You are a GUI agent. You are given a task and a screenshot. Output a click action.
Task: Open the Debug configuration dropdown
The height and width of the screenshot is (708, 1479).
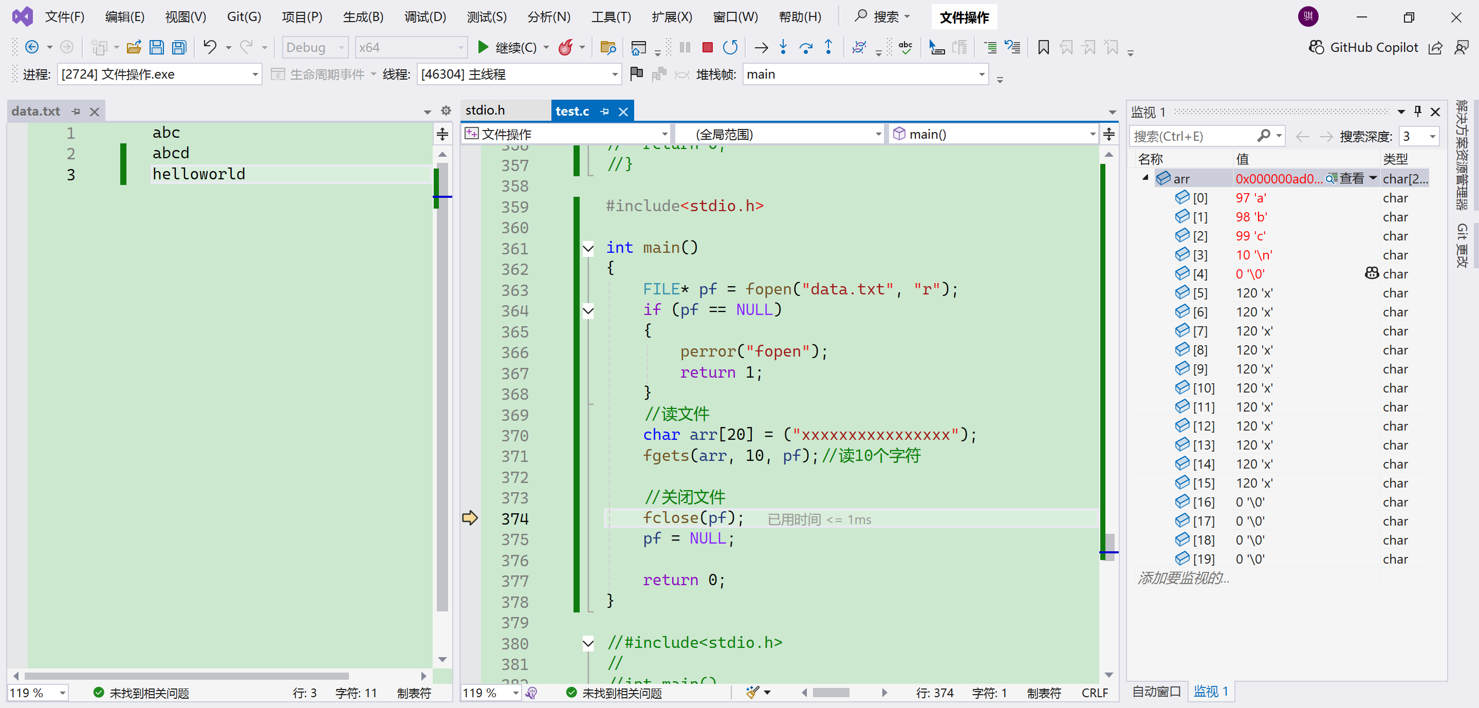(x=341, y=48)
